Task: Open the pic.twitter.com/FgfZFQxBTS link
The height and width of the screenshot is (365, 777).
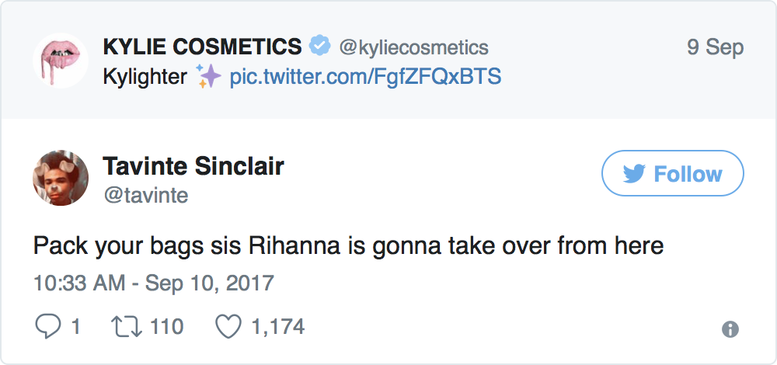Action: click(x=365, y=77)
